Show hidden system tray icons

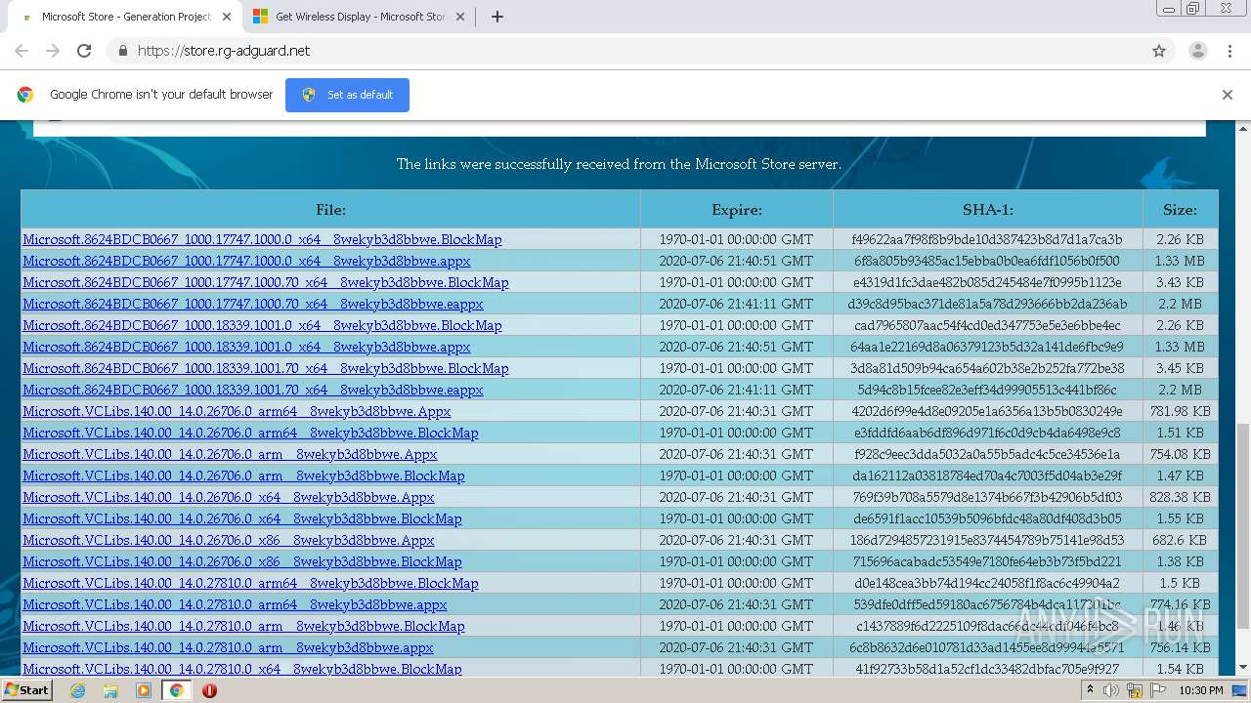[1090, 690]
